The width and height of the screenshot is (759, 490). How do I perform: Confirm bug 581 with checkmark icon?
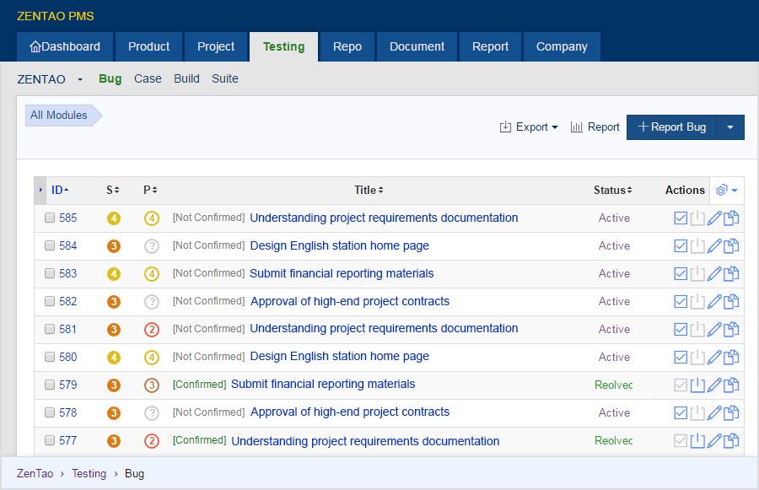pos(680,330)
